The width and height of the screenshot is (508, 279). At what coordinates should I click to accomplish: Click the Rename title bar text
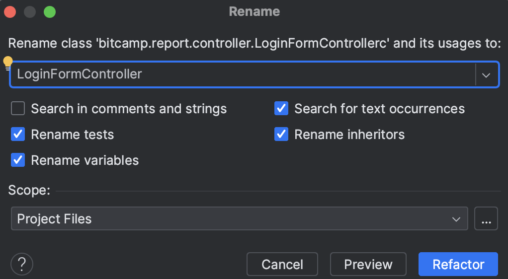tap(254, 11)
